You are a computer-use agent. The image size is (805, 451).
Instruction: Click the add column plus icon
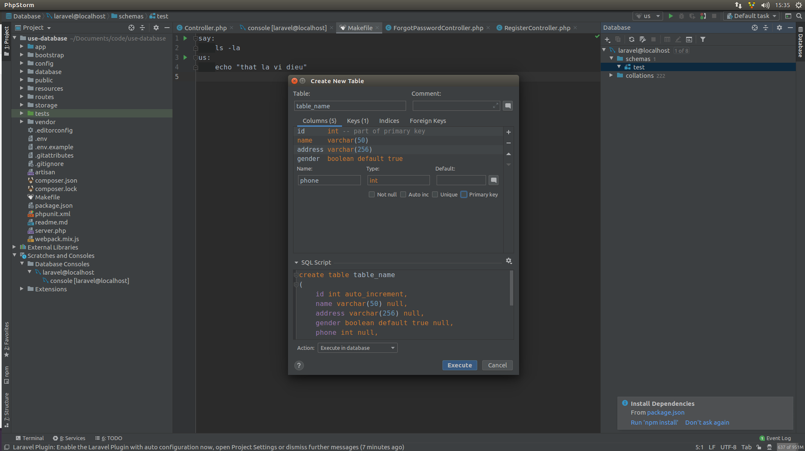click(x=508, y=132)
